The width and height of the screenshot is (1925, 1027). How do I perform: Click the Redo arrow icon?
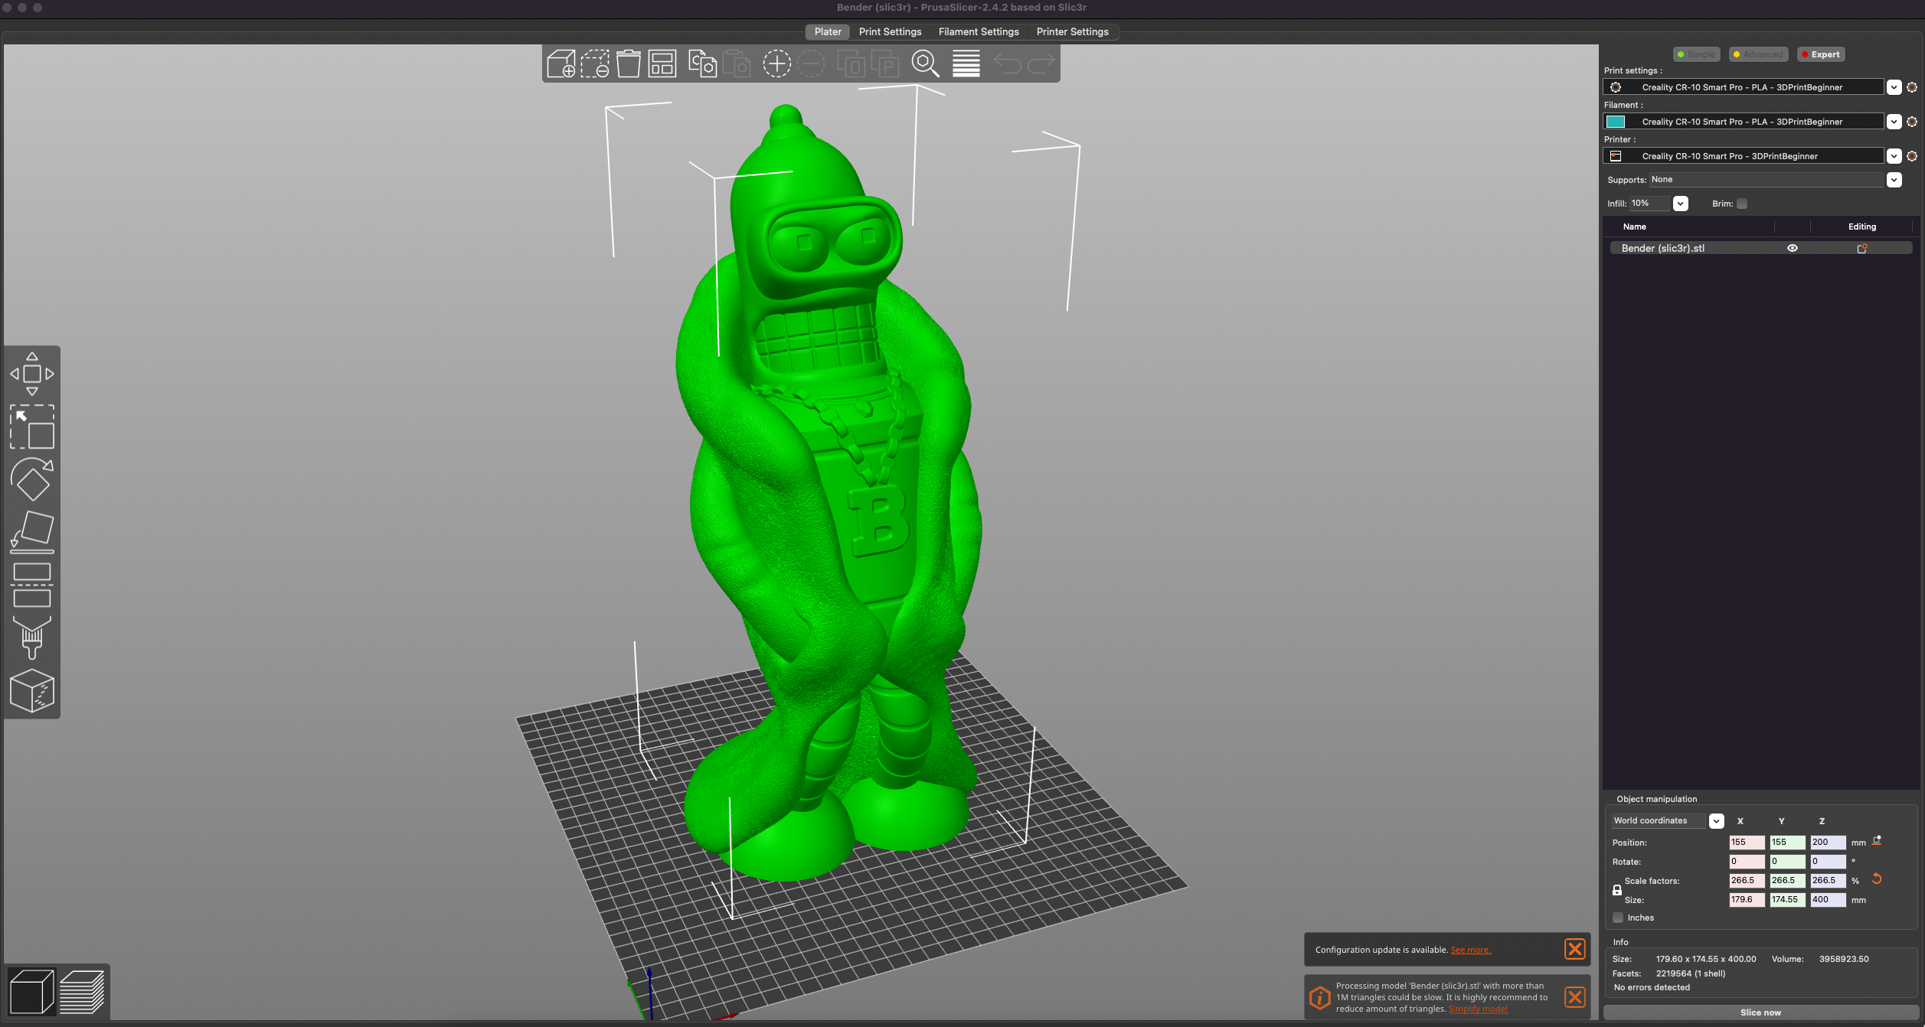(x=1041, y=64)
